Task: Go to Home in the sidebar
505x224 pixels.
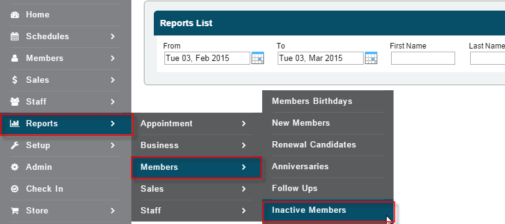Action: click(66, 15)
